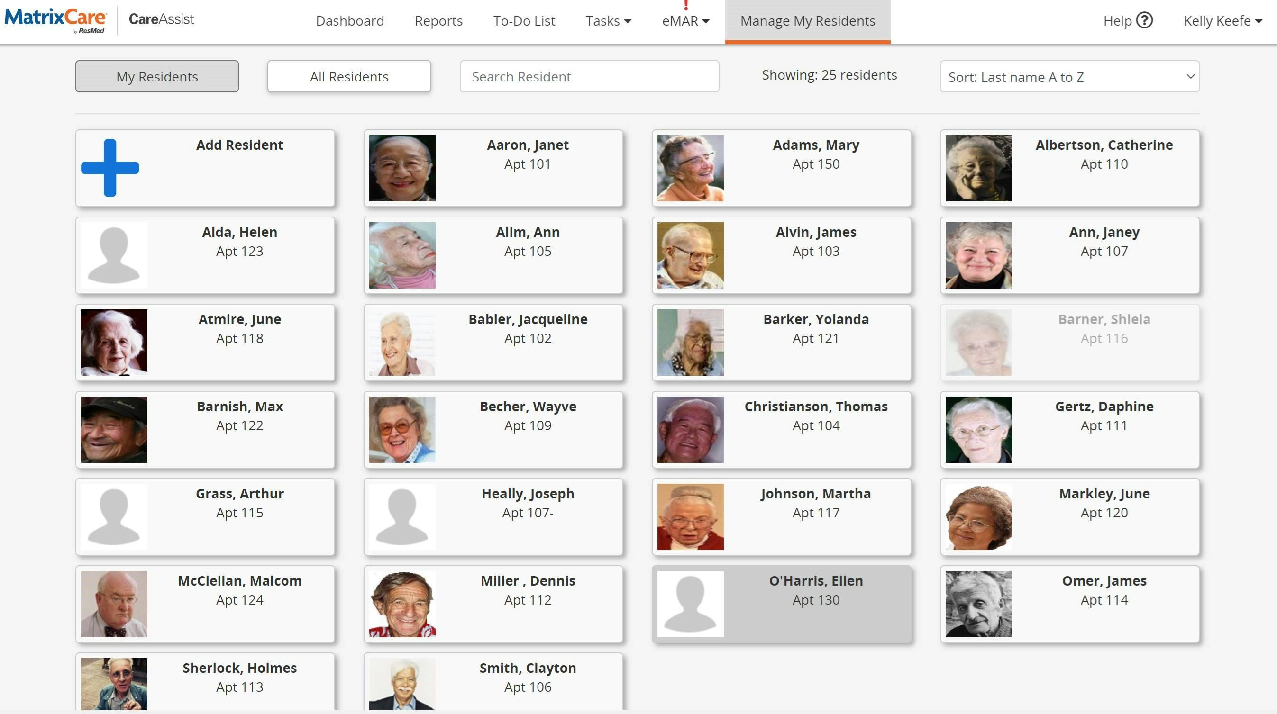Expand the Kelly Keefe user menu
Screen dimensions: 1277x714
(1222, 21)
